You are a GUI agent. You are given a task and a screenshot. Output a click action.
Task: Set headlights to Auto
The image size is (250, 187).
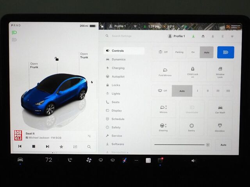tap(207, 52)
